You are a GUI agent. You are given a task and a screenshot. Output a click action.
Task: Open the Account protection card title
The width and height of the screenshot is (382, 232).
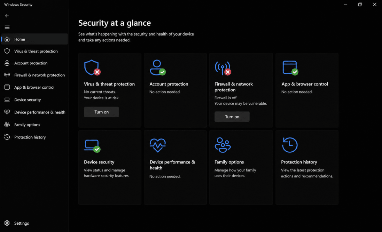coord(169,84)
